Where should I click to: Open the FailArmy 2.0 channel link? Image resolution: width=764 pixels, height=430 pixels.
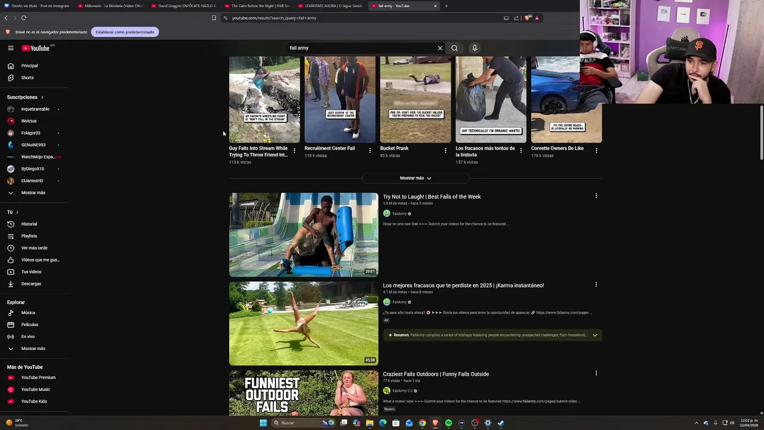(x=402, y=391)
